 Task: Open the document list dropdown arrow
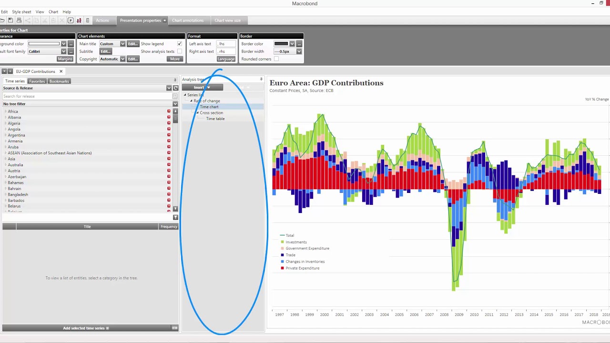tap(4, 71)
